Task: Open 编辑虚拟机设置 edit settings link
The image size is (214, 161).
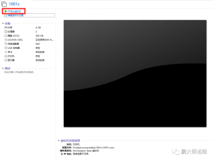Action: point(15,15)
